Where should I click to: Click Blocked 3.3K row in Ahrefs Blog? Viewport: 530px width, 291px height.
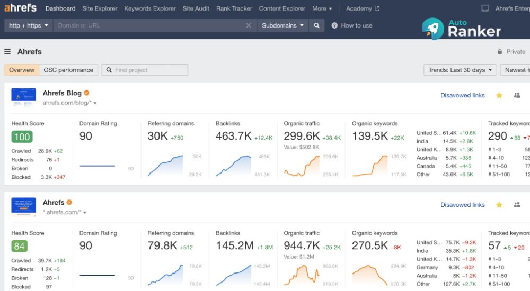coord(38,177)
